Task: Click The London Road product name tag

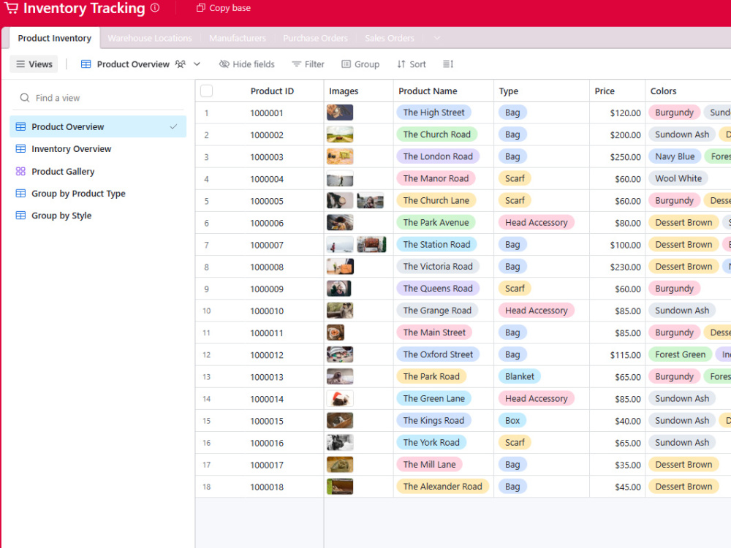Action: (x=438, y=156)
